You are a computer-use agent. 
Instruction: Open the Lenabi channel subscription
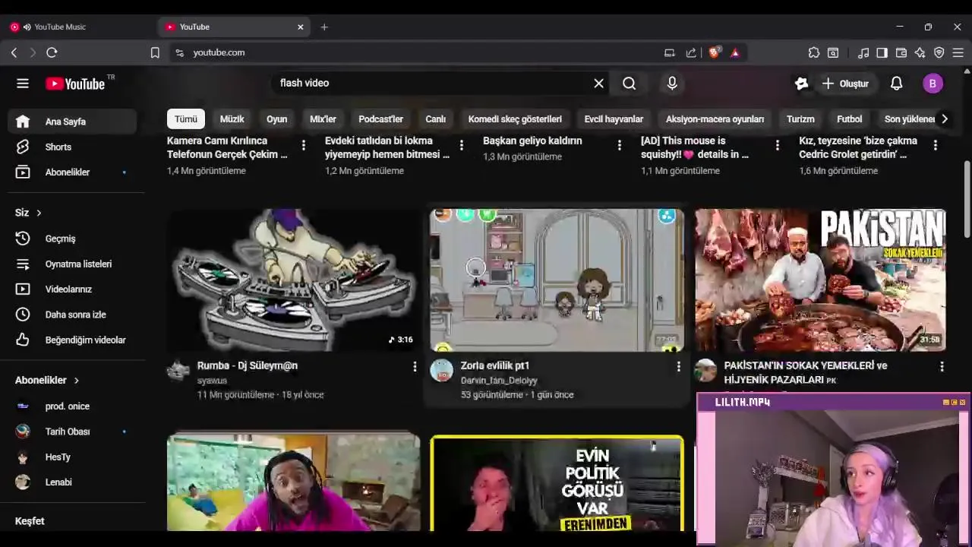coord(72,482)
